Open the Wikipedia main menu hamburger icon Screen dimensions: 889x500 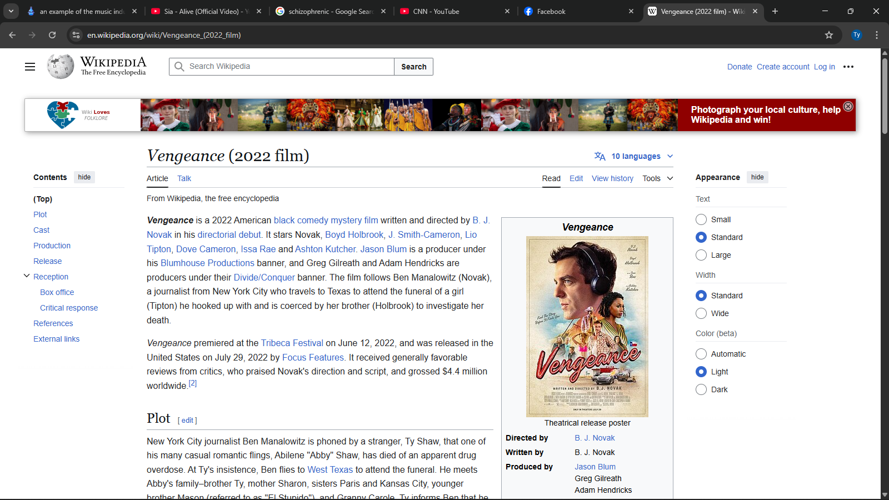pyautogui.click(x=30, y=67)
